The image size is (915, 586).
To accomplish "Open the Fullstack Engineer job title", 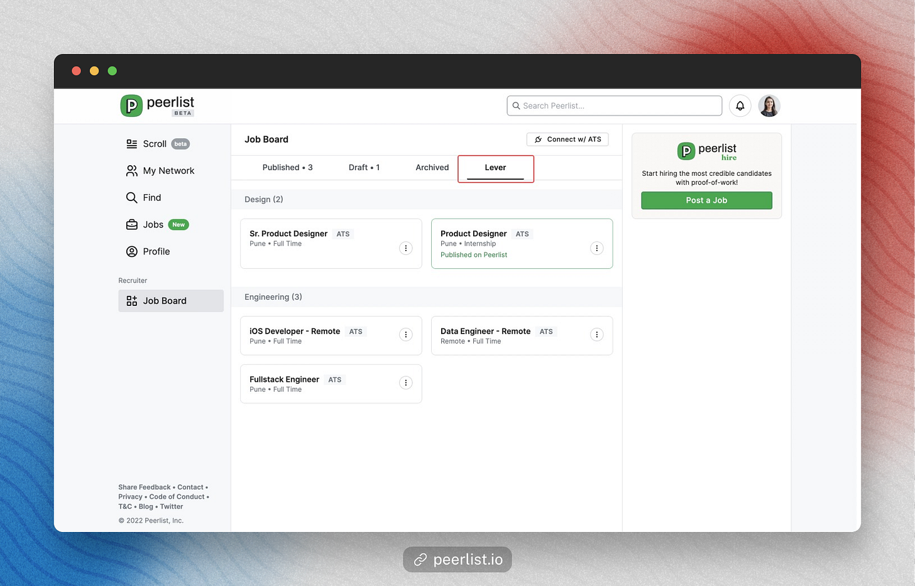I will (284, 379).
